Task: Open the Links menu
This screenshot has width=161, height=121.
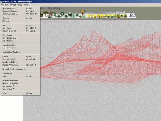Action: pos(20,5)
